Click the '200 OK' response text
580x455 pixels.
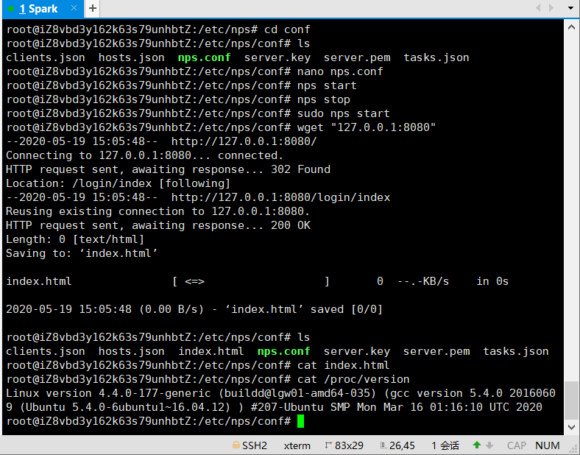pos(291,225)
